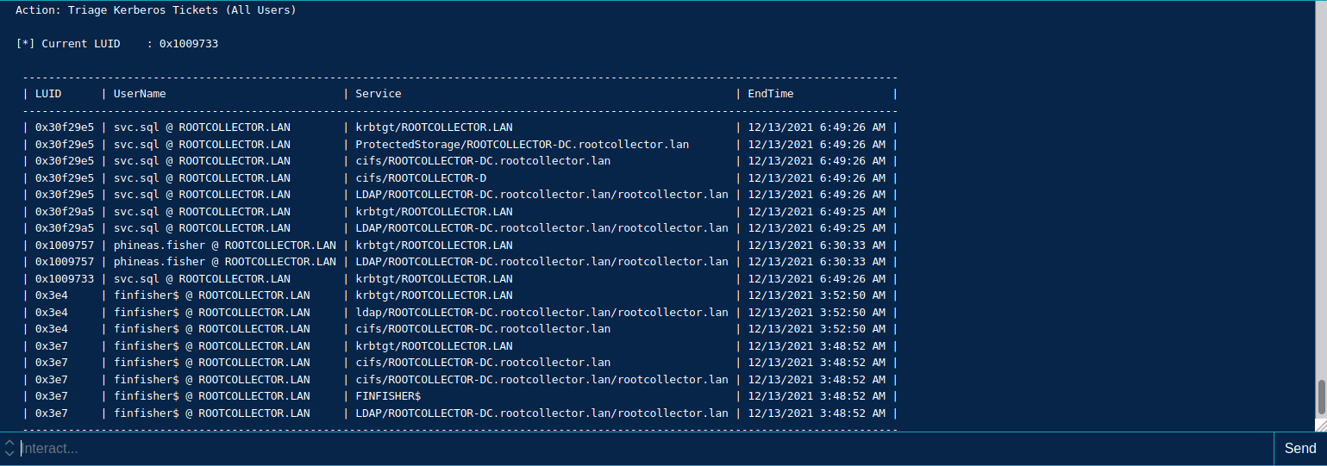Click the first 0x3e4 LUID entry
The image size is (1327, 466).
pos(52,295)
